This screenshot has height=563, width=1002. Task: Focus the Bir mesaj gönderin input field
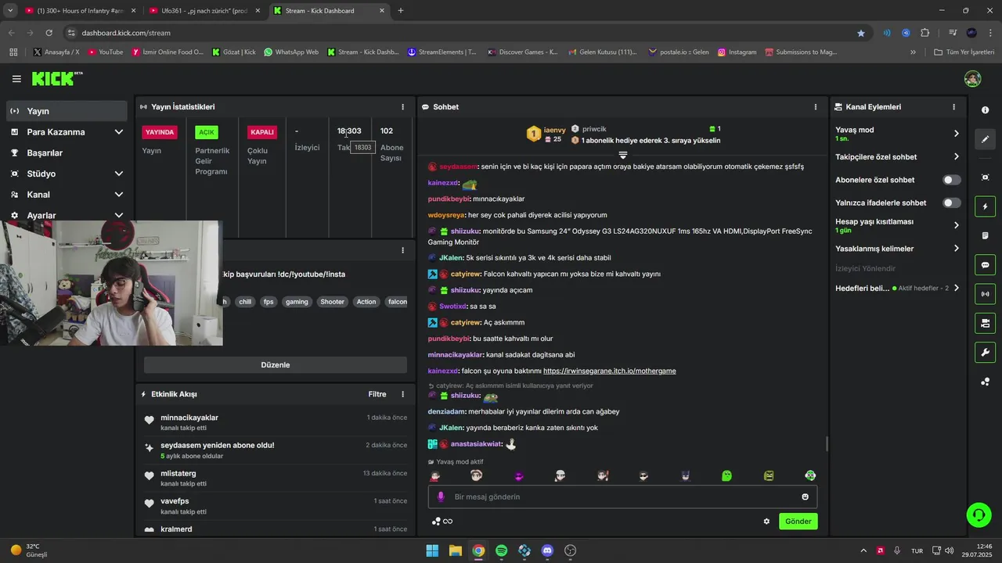click(622, 497)
